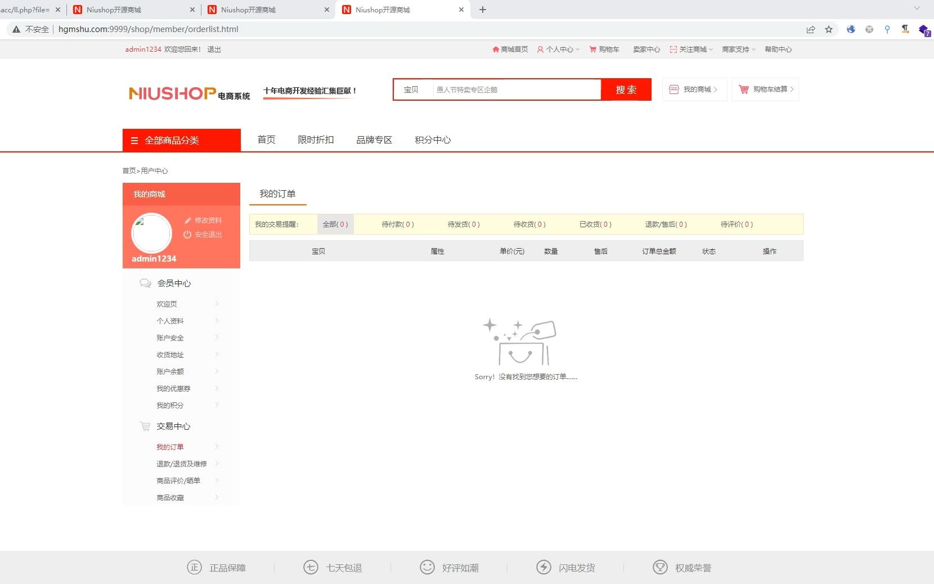Click the icon beside 关注商城
Screen dimensions: 934x584
673,50
